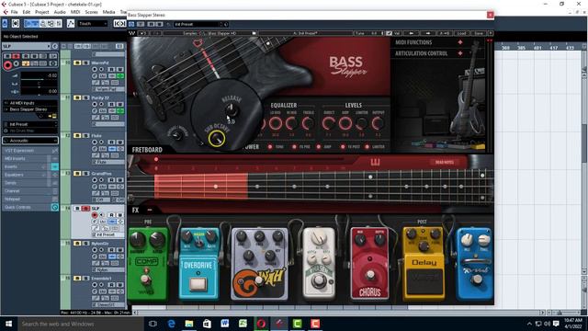The width and height of the screenshot is (588, 331).
Task: Toggle record enable in inspector
Action: click(x=7, y=65)
